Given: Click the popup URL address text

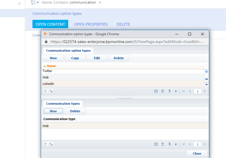Looking at the screenshot, I should click(127, 42).
